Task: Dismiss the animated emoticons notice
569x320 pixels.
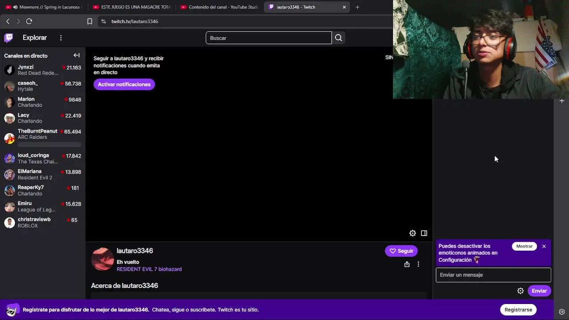Action: pyautogui.click(x=544, y=246)
